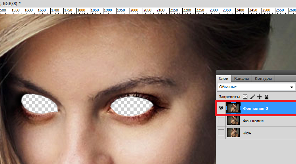The image size is (296, 164).
Task: Show the Фон layer
Action: pyautogui.click(x=221, y=132)
